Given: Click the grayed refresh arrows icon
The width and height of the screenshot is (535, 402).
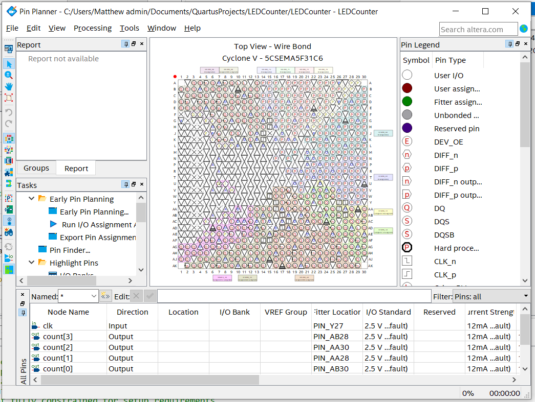Looking at the screenshot, I should [9, 247].
